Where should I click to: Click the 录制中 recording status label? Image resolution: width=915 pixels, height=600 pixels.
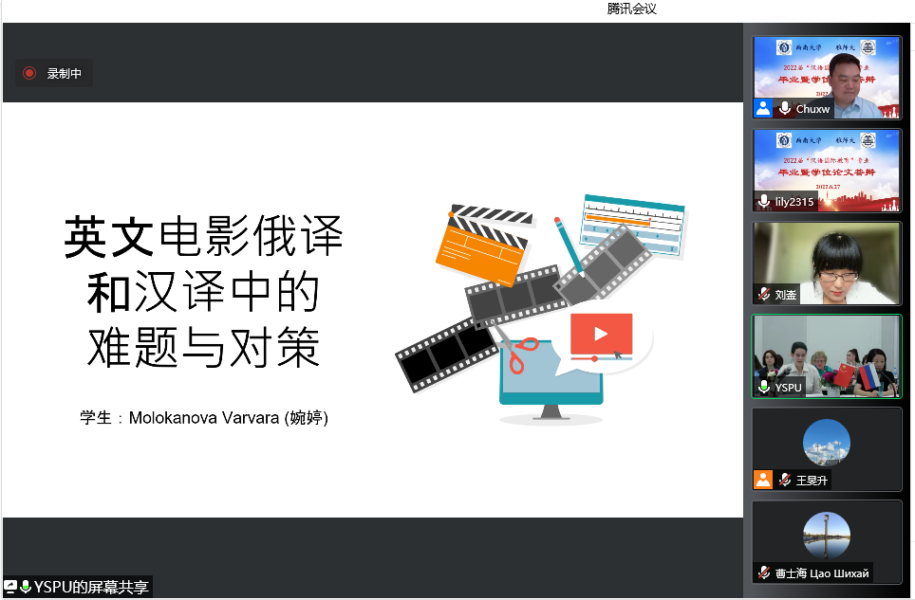65,73
